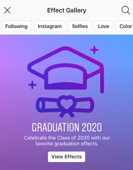Tap the GRADUATION 2020 heading
The width and height of the screenshot is (133, 170).
(x=67, y=127)
